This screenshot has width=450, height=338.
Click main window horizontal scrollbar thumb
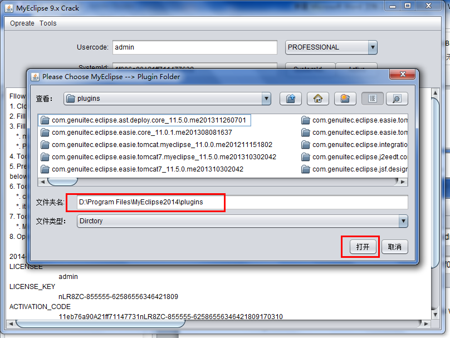pyautogui.click(x=100, y=324)
